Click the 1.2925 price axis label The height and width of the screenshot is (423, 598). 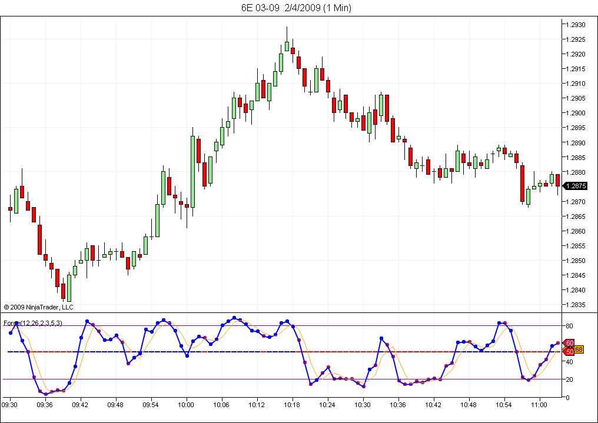click(x=576, y=39)
